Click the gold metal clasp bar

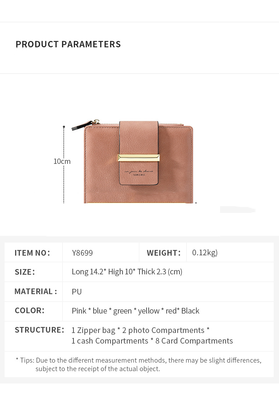click(138, 158)
